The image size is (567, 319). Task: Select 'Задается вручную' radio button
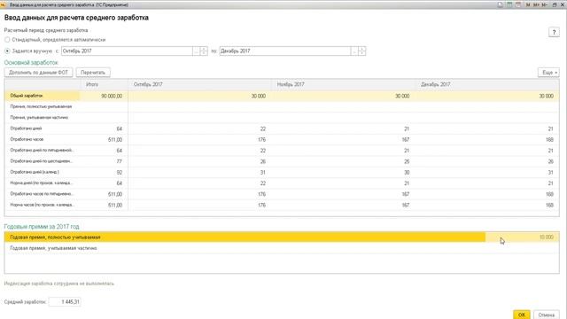(x=7, y=51)
